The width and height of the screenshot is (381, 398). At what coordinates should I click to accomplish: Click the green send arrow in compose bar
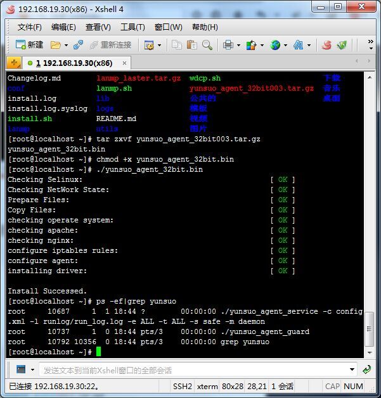pos(367,369)
